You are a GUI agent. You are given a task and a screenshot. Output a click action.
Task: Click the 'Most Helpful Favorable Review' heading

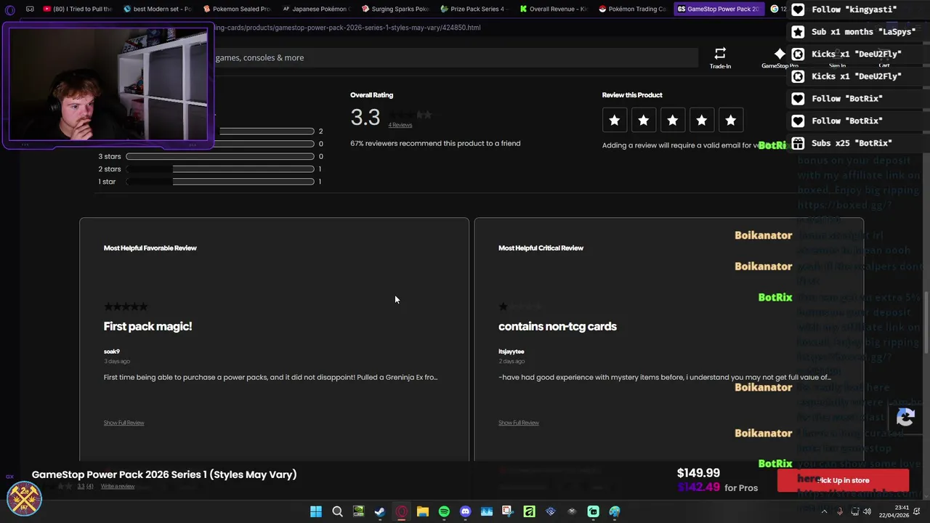pos(150,248)
